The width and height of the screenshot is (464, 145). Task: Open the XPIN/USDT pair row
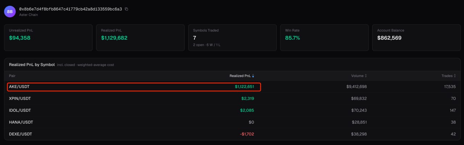(232, 98)
